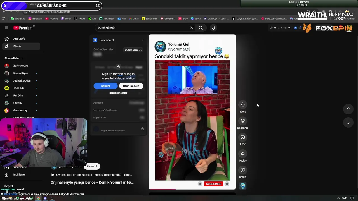Open Zafer AKCAY channel subscription
Image resolution: width=358 pixels, height=201 pixels.
(21, 66)
